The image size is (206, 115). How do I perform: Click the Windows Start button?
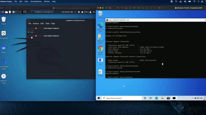point(99,98)
